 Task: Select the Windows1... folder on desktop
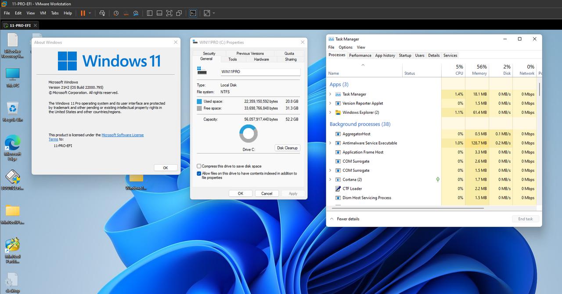(x=136, y=181)
